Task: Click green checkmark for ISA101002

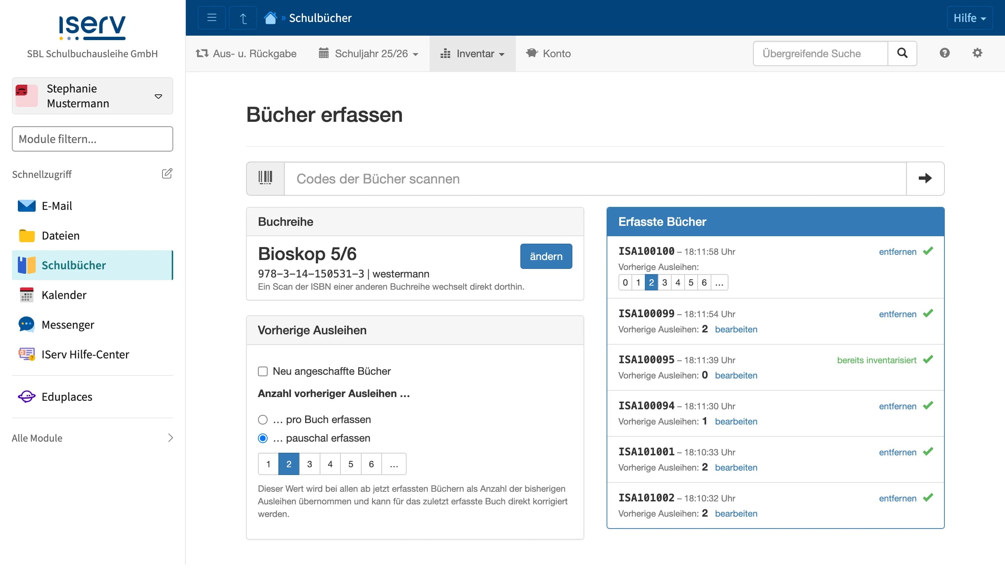Action: 928,497
